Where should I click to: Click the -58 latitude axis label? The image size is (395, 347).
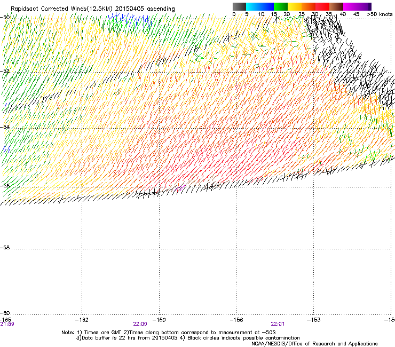[5, 248]
